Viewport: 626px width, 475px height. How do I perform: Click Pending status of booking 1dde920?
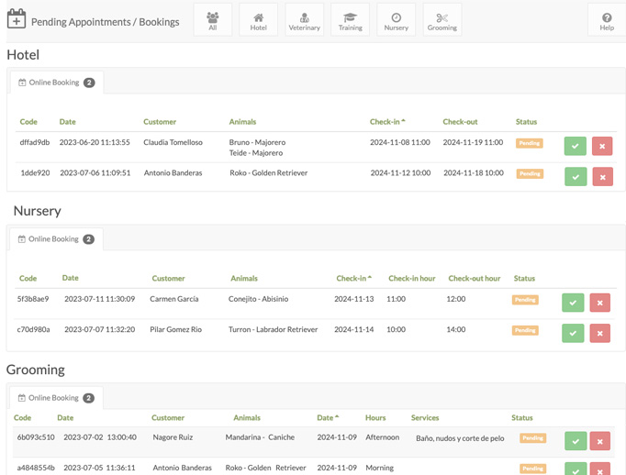click(x=530, y=173)
